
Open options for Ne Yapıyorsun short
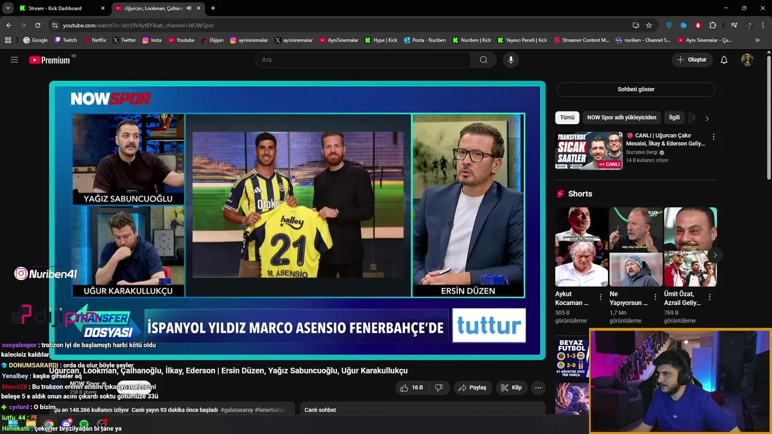point(655,297)
